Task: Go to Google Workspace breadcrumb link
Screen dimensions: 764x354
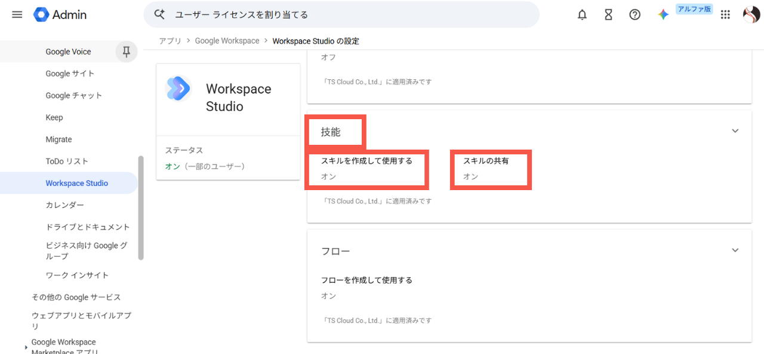Action: click(227, 41)
